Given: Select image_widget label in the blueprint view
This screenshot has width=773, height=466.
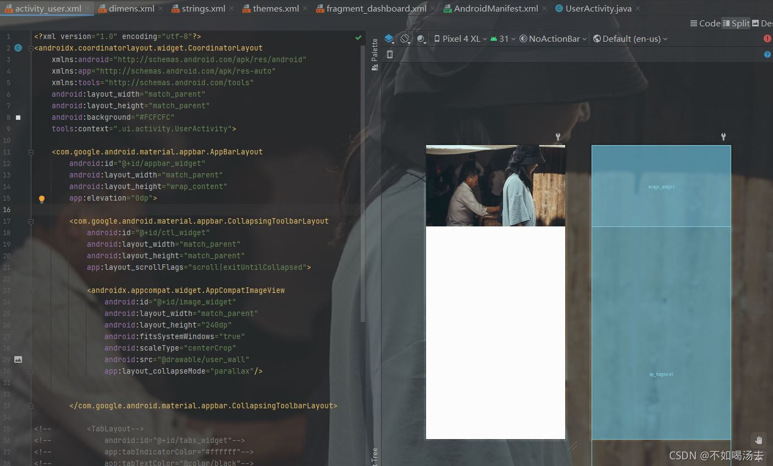Looking at the screenshot, I should click(x=661, y=187).
